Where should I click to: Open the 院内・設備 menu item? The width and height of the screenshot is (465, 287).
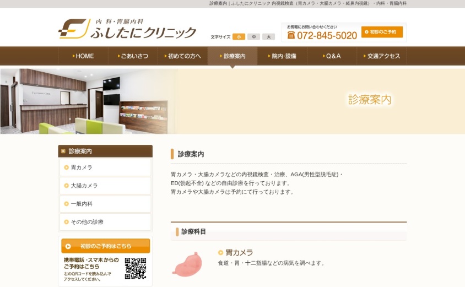(x=282, y=56)
